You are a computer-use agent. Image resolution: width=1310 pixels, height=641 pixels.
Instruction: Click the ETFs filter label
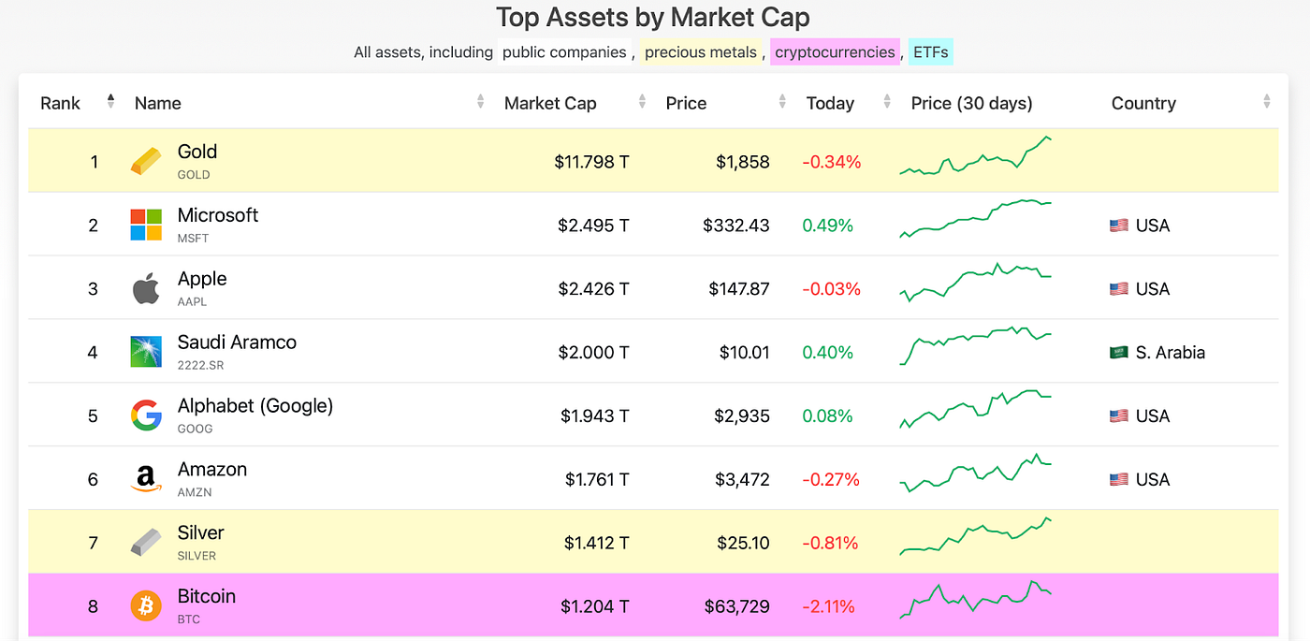pyautogui.click(x=930, y=51)
